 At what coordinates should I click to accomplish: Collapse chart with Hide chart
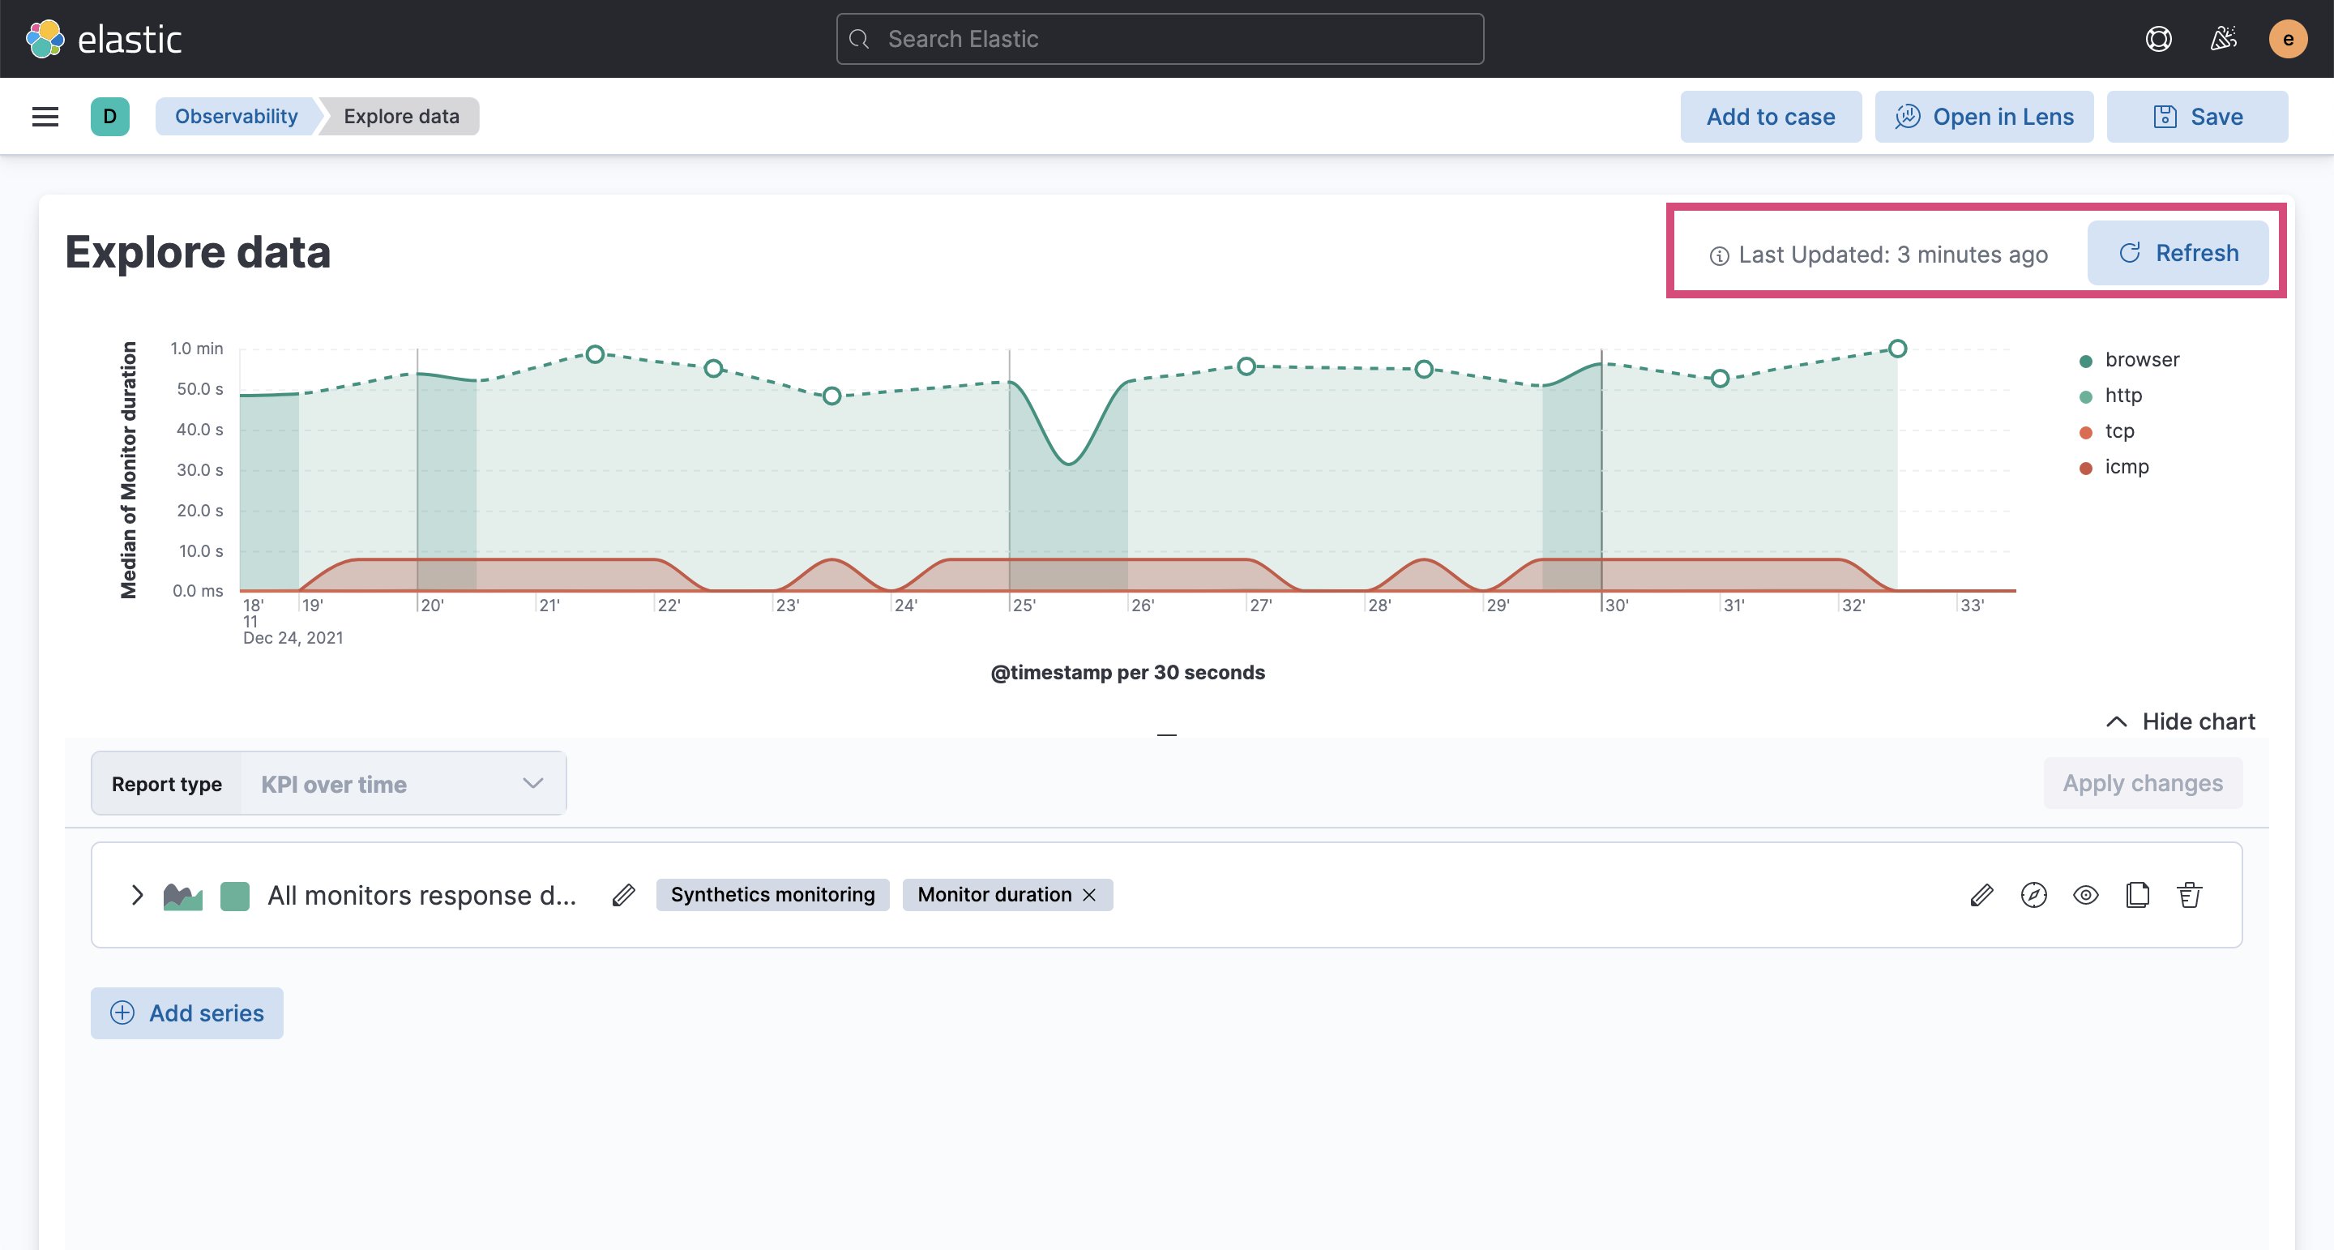[x=2181, y=721]
